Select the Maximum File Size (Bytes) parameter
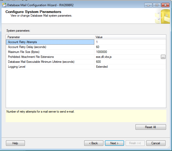Screen dimensions: 172x151 [x=50, y=52]
